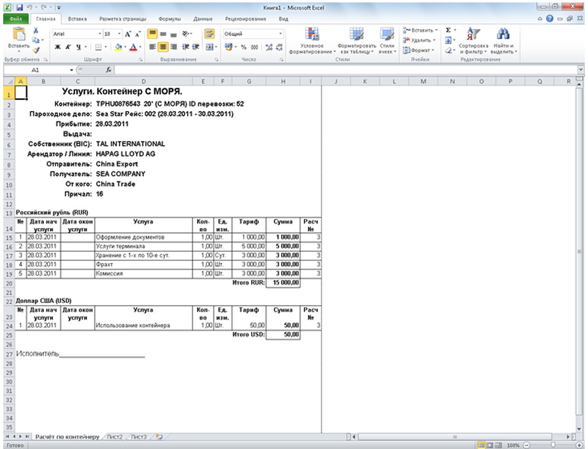Screen dimensions: 588x449
Task: Apply Percent Style with % icon
Action: pyautogui.click(x=244, y=47)
